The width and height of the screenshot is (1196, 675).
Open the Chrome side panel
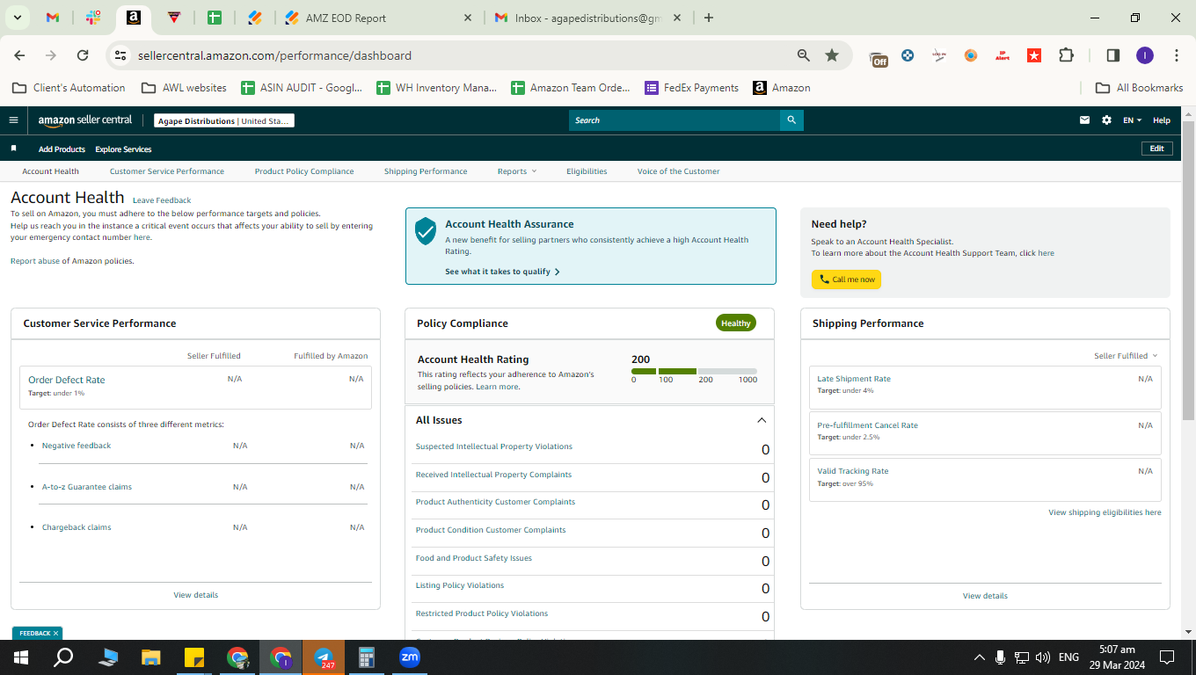coord(1112,55)
